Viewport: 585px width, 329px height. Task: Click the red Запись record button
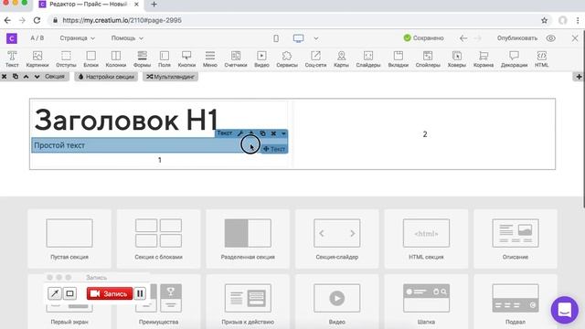(x=110, y=293)
